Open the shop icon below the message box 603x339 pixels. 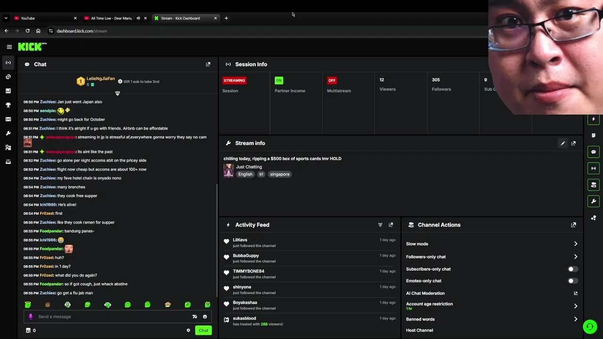pos(28,331)
